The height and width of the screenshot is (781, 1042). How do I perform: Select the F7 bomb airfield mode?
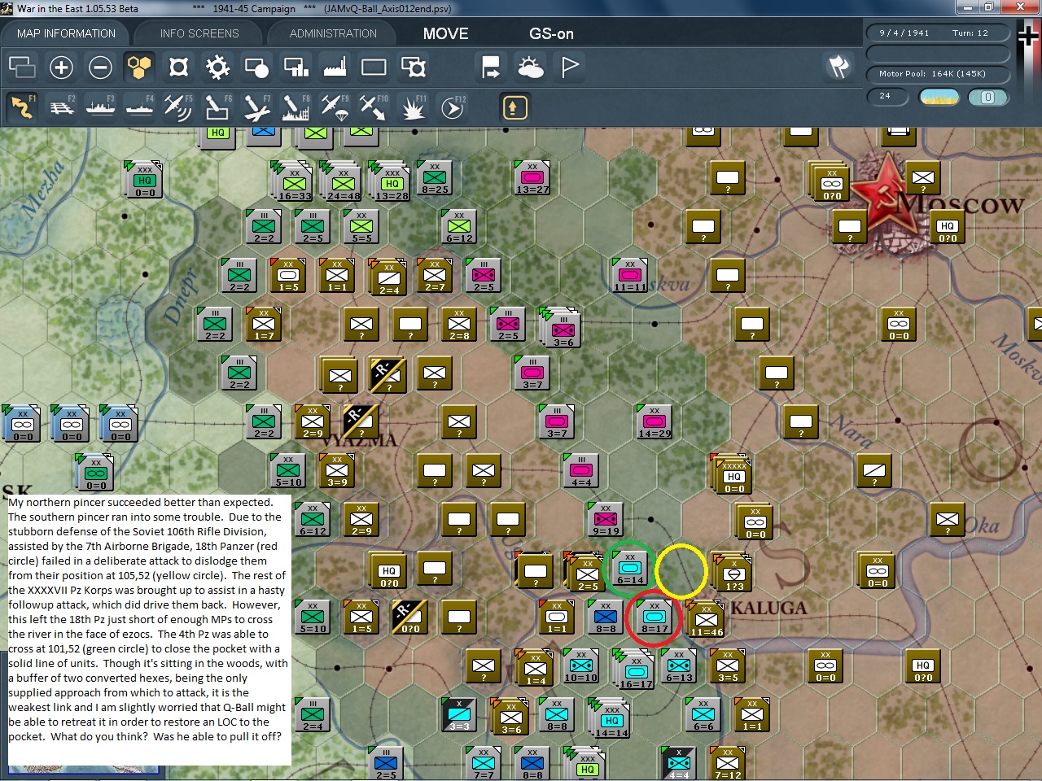pos(256,107)
